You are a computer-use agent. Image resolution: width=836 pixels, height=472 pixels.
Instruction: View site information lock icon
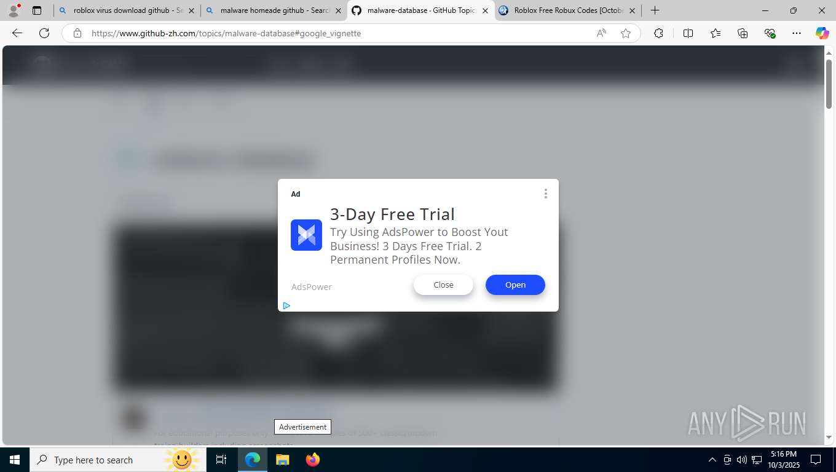pyautogui.click(x=77, y=33)
